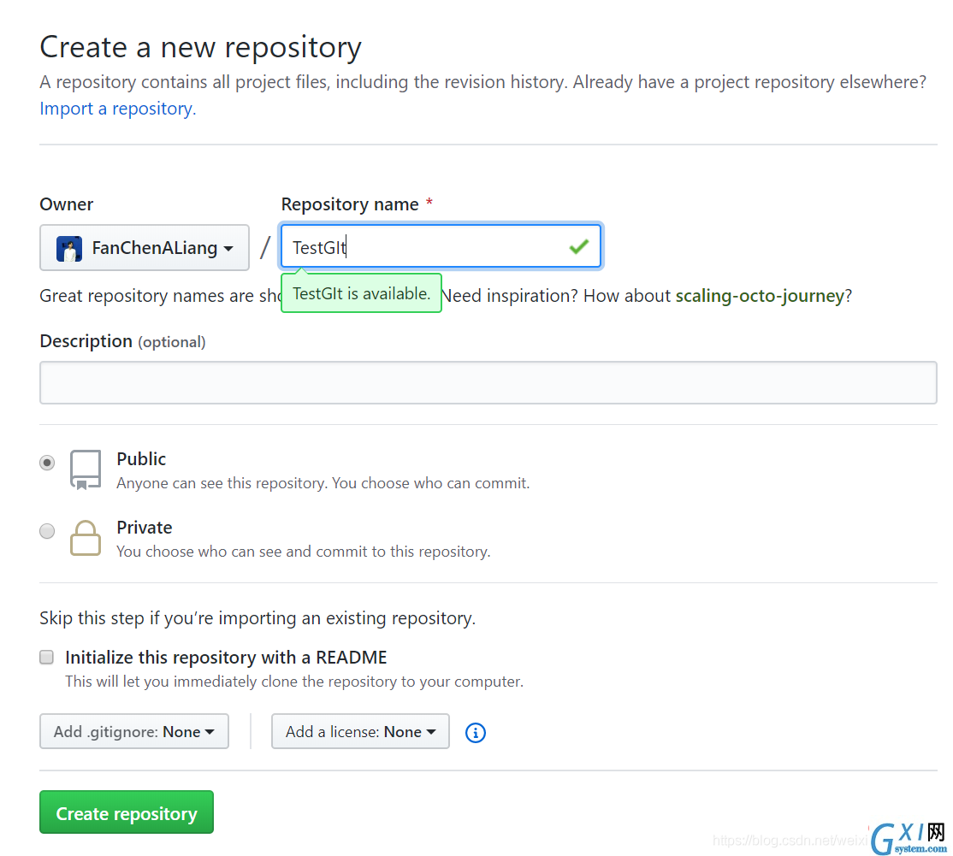Image resolution: width=953 pixels, height=856 pixels.
Task: Click the 'TestGIt is available.' tooltip
Action: (361, 293)
